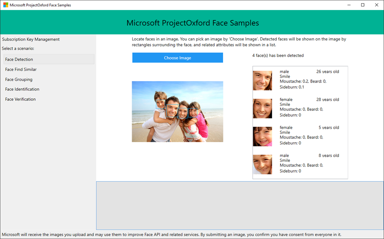Maximize the Face Samples window
384x239 pixels.
click(x=363, y=5)
